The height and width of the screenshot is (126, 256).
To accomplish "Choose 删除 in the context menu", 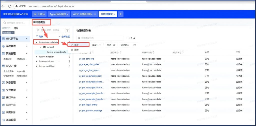I will (x=76, y=50).
